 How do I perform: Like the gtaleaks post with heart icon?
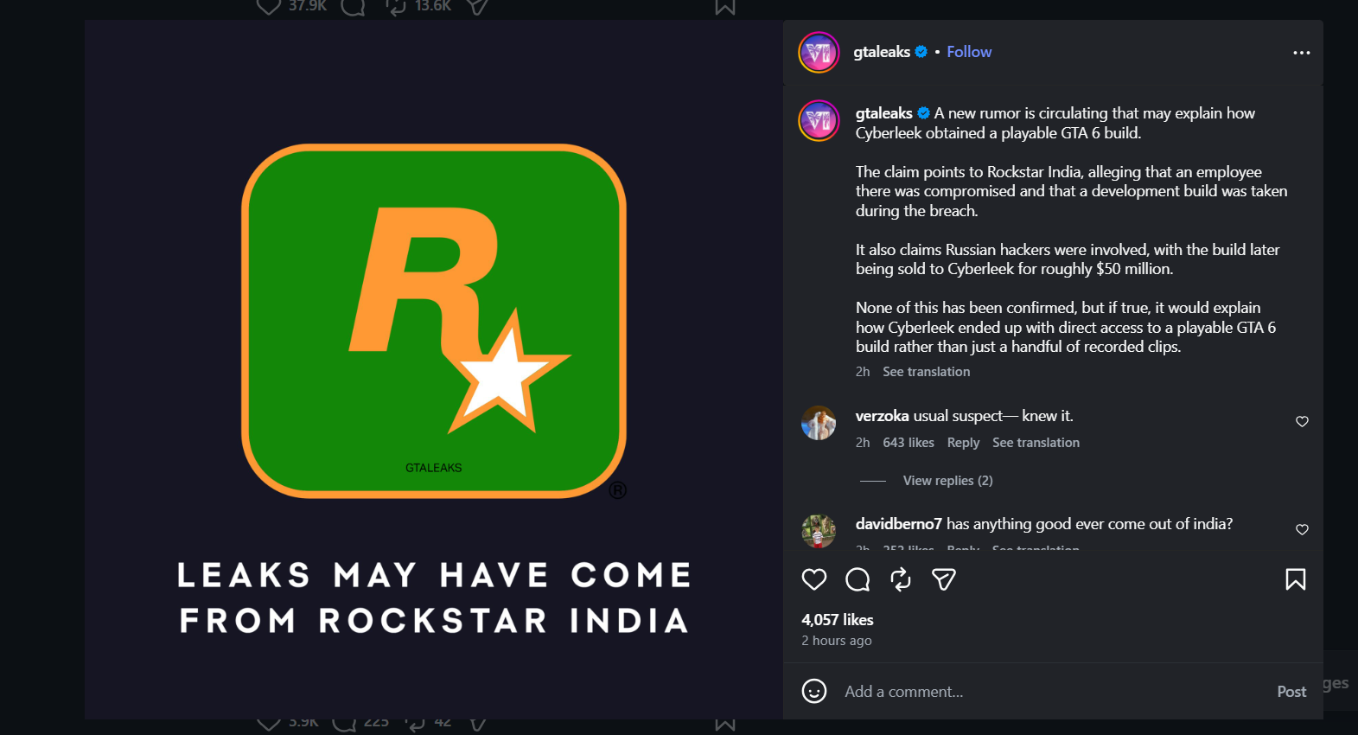tap(814, 579)
